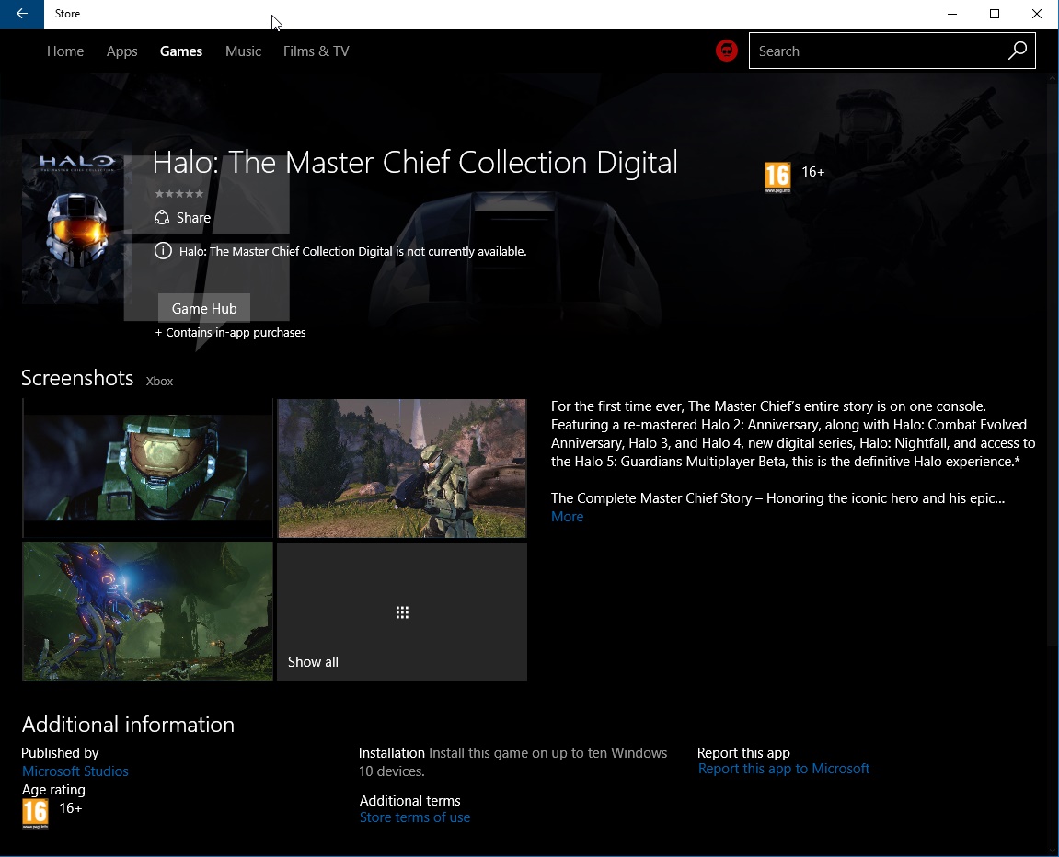Maximize the Store window

tap(995, 14)
